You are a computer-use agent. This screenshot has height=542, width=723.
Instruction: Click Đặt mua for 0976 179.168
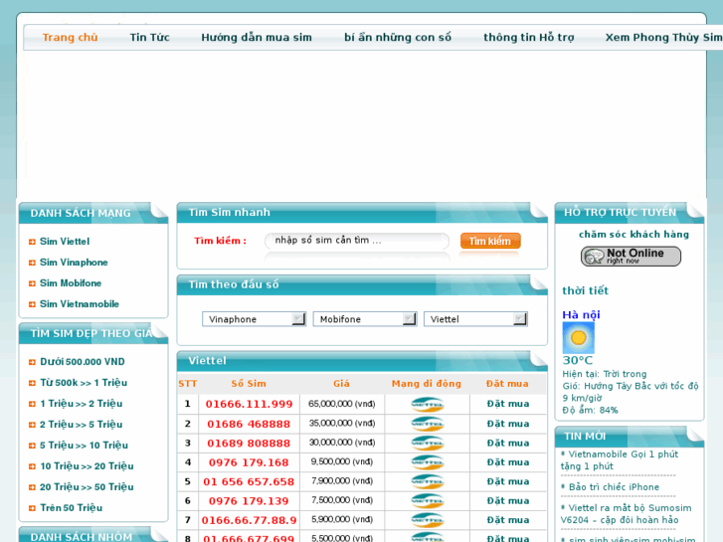click(508, 462)
